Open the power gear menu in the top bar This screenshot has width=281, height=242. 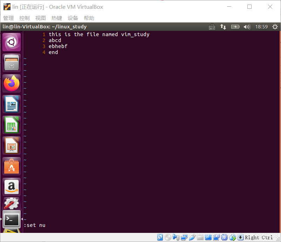(275, 27)
